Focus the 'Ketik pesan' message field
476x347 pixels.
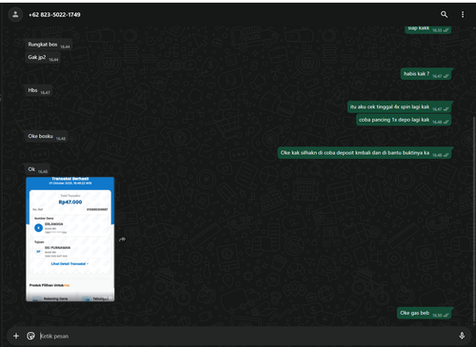[245, 336]
